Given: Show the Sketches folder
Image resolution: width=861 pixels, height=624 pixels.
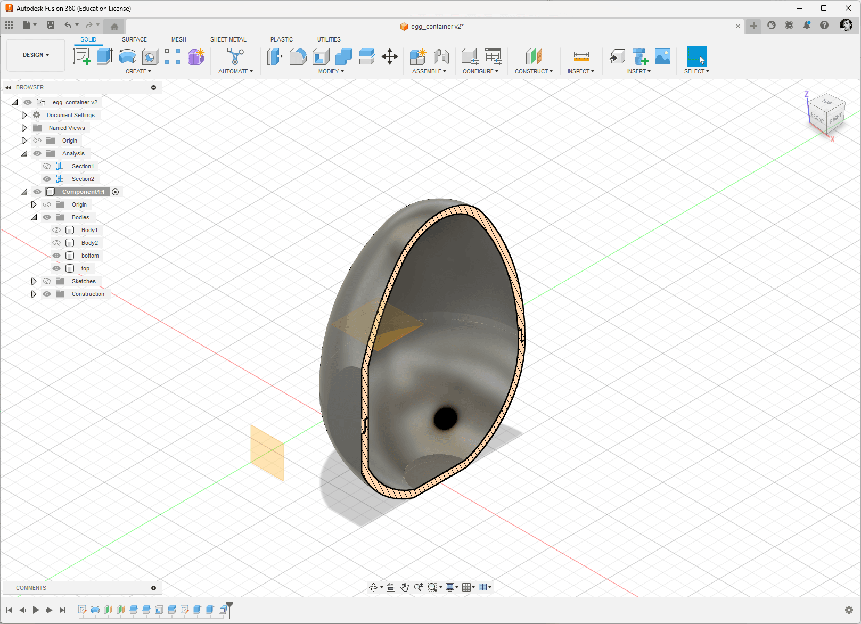Looking at the screenshot, I should [x=47, y=281].
